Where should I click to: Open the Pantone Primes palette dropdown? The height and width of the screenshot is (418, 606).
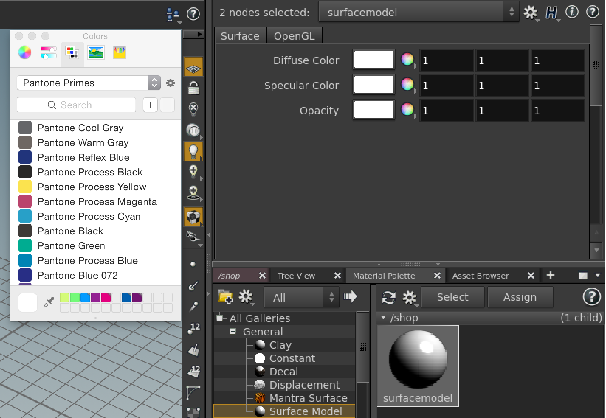(89, 83)
